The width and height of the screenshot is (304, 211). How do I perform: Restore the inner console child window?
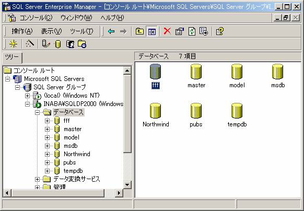point(286,18)
